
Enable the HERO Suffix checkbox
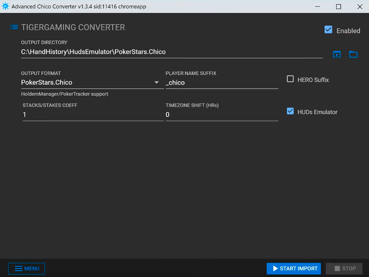[x=290, y=79]
